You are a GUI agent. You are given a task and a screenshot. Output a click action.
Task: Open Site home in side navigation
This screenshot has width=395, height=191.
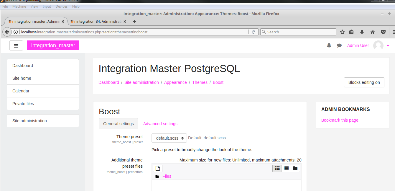[43, 78]
